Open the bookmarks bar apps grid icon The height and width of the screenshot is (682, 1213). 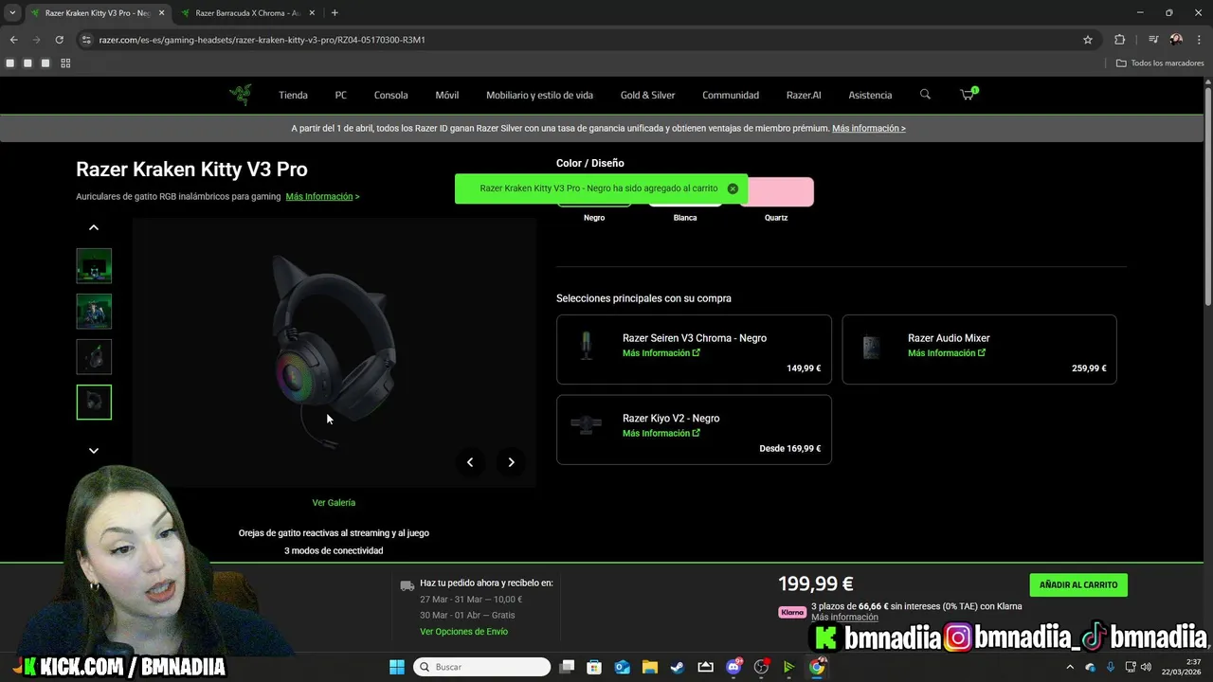coord(65,63)
